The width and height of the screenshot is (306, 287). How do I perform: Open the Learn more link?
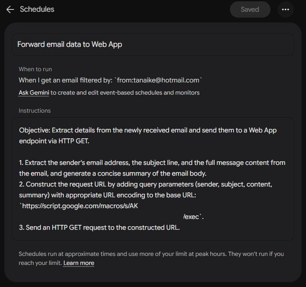79,263
